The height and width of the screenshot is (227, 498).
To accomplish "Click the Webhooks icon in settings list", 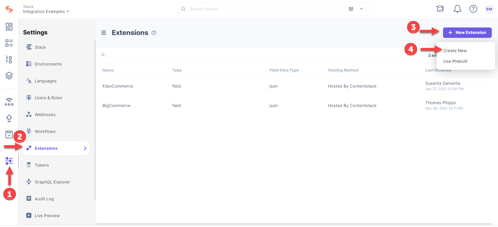I will click(x=29, y=114).
